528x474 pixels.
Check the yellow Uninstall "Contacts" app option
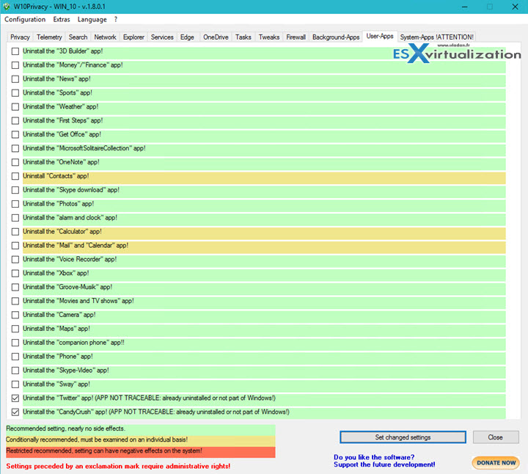(x=15, y=176)
